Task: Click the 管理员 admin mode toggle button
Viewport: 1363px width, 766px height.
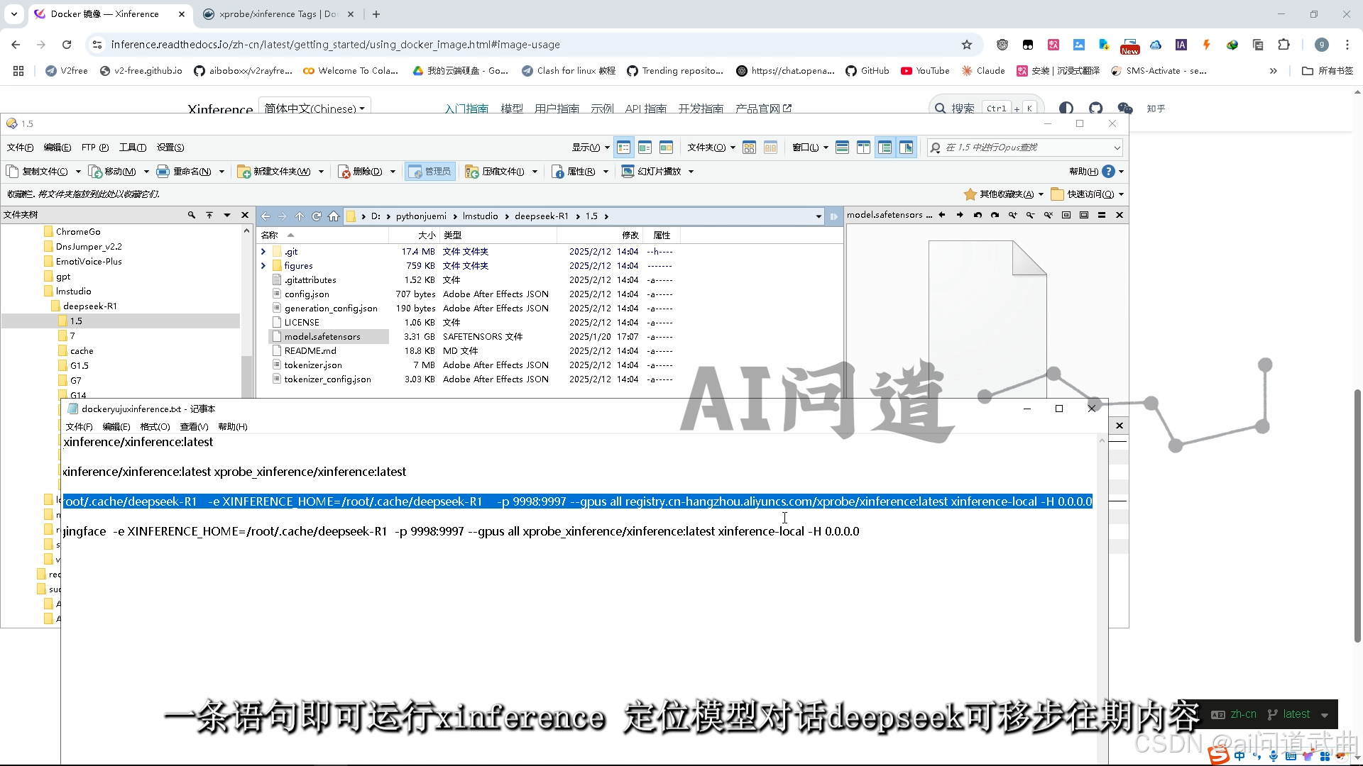Action: [430, 172]
